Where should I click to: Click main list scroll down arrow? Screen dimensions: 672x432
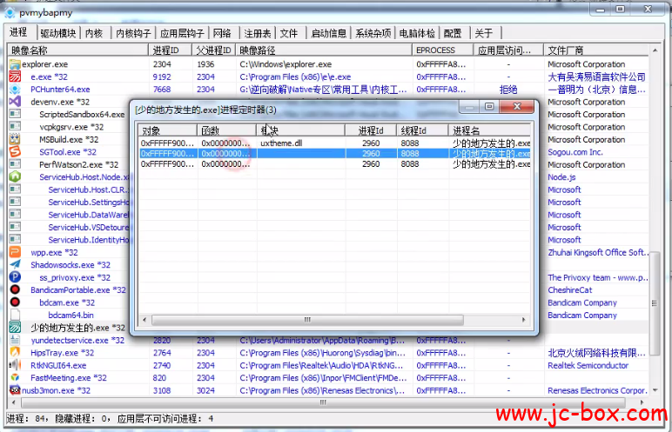coord(655,390)
